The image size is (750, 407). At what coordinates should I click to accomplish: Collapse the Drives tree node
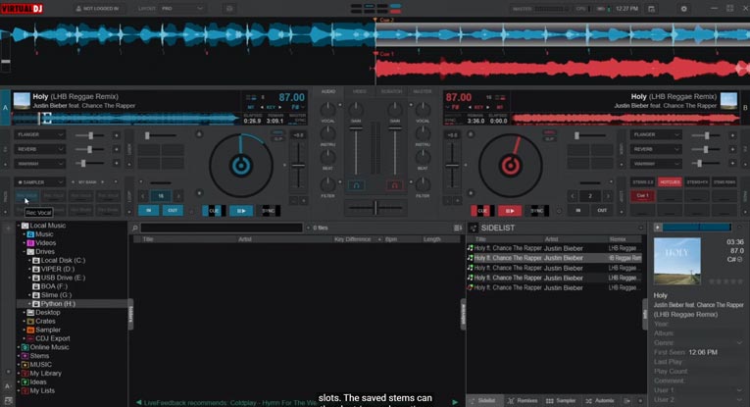(24, 252)
